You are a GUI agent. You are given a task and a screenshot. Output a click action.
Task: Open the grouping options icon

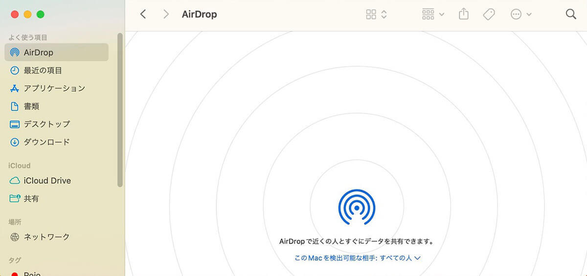(x=428, y=14)
